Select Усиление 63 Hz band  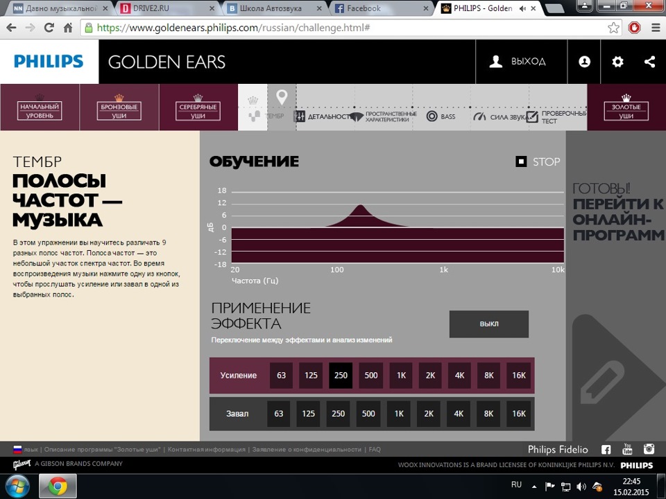(281, 375)
